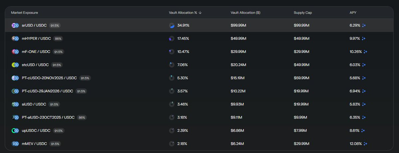The height and width of the screenshot is (153, 399).
Task: Click the sparkle icon beside 6.29% APY
Action: click(x=364, y=25)
